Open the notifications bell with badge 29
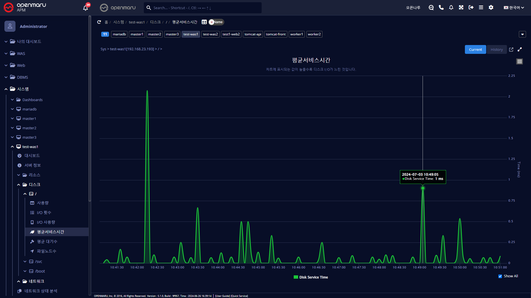The height and width of the screenshot is (298, 531). pyautogui.click(x=85, y=8)
